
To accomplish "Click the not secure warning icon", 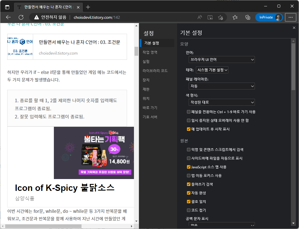I will (36, 17).
